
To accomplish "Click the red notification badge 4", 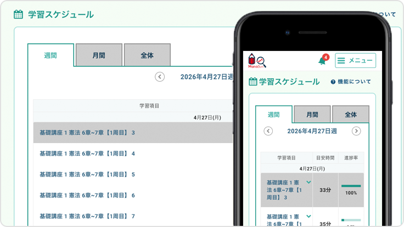I will 326,57.
